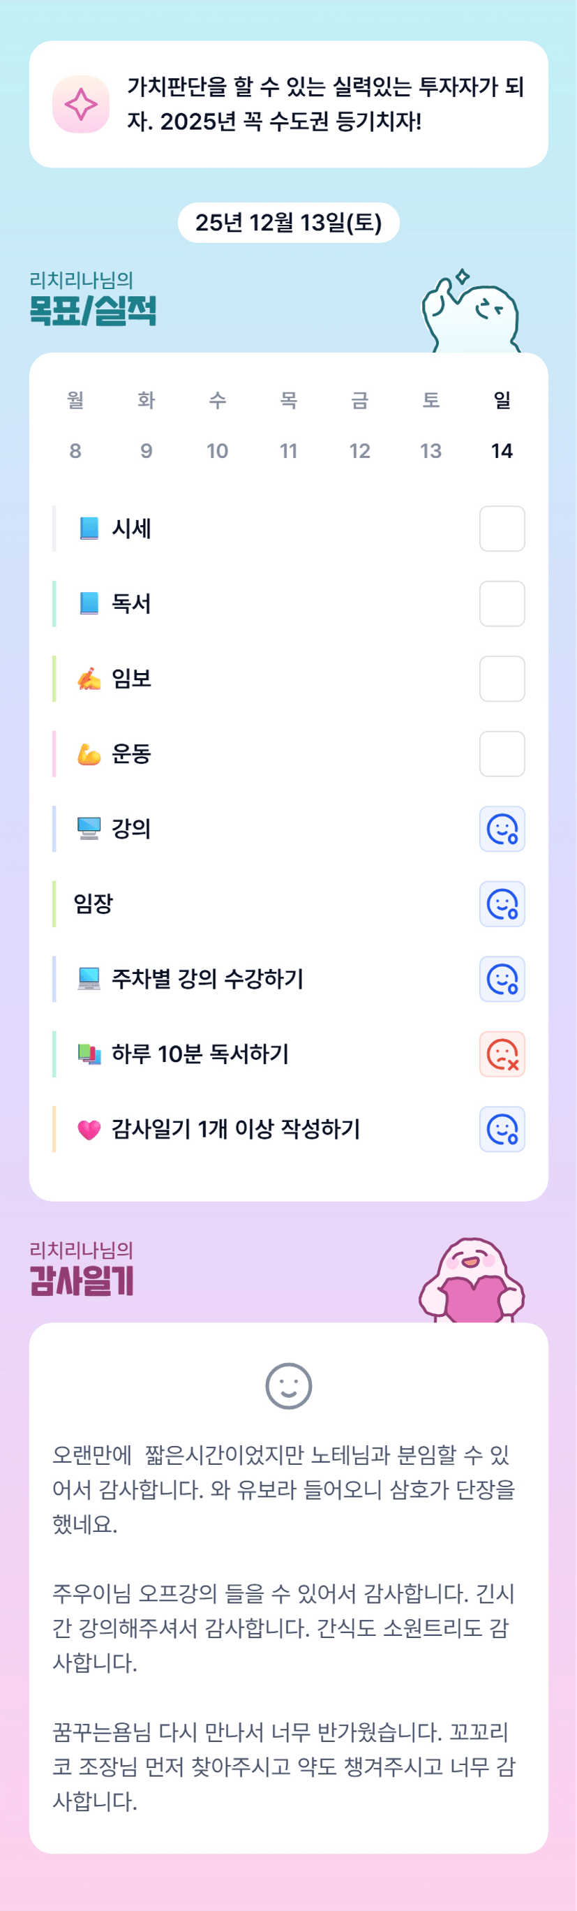The width and height of the screenshot is (577, 1911).
Task: Switch to Monday 8 in the calendar
Action: coord(75,450)
